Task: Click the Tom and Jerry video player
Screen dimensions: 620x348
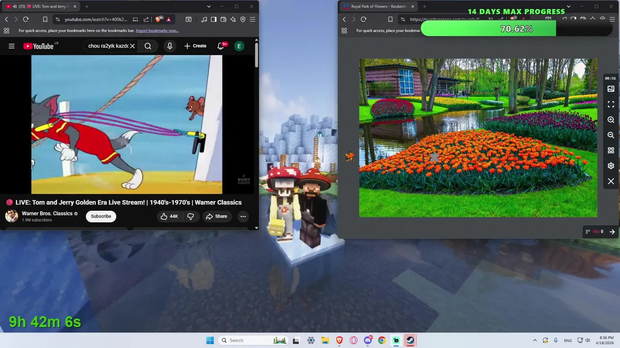Action: [x=127, y=124]
